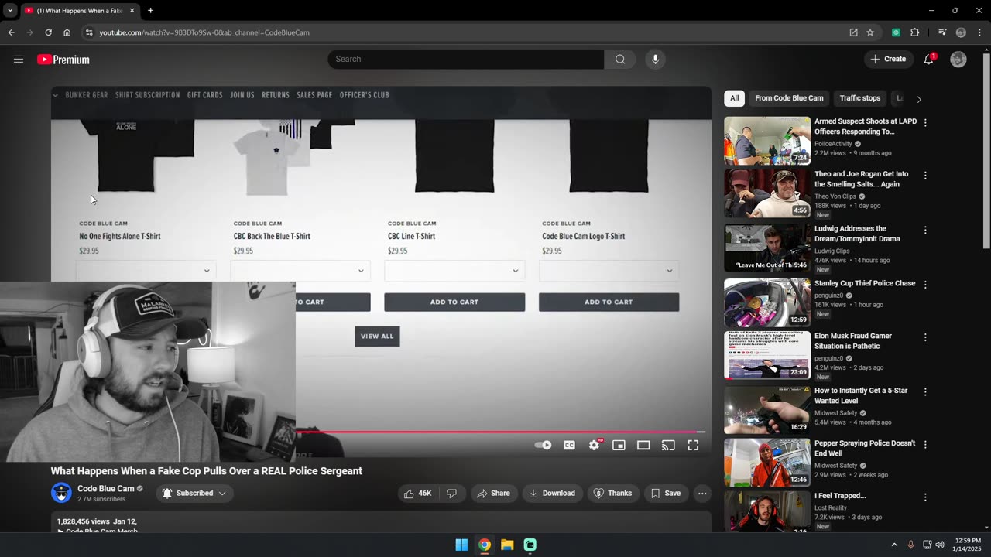Click VIEW ALL in the store
Screen dimensions: 991x557
pyautogui.click(x=377, y=336)
